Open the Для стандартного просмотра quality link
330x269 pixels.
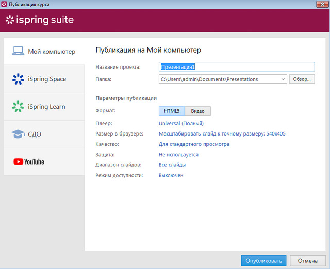point(194,144)
